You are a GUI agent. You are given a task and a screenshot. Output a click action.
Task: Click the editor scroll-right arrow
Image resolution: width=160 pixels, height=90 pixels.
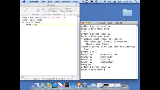click(76, 76)
